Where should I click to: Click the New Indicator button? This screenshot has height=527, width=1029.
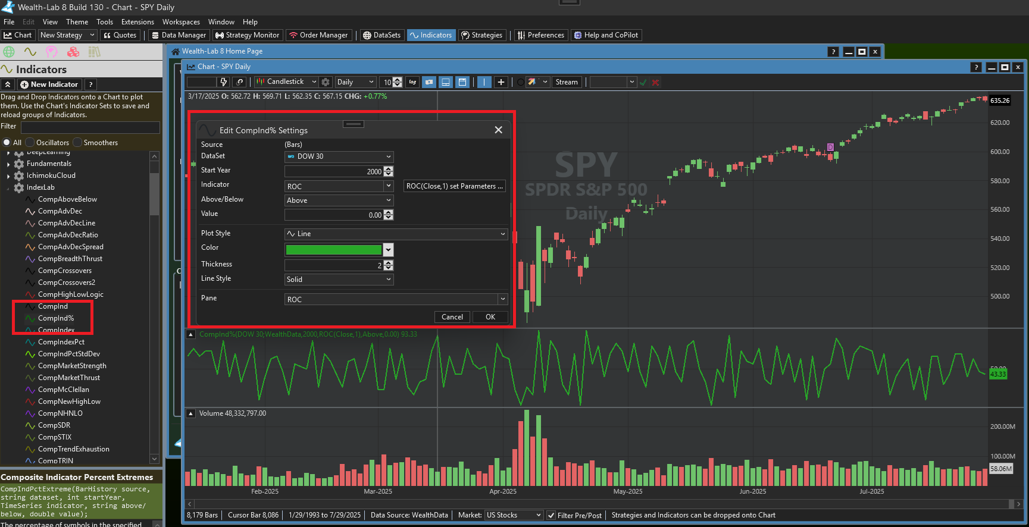point(49,84)
